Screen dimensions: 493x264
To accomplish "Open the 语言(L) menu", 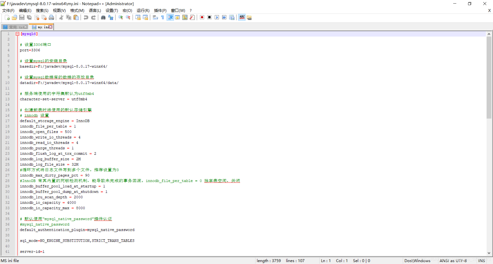I will 95,11.
